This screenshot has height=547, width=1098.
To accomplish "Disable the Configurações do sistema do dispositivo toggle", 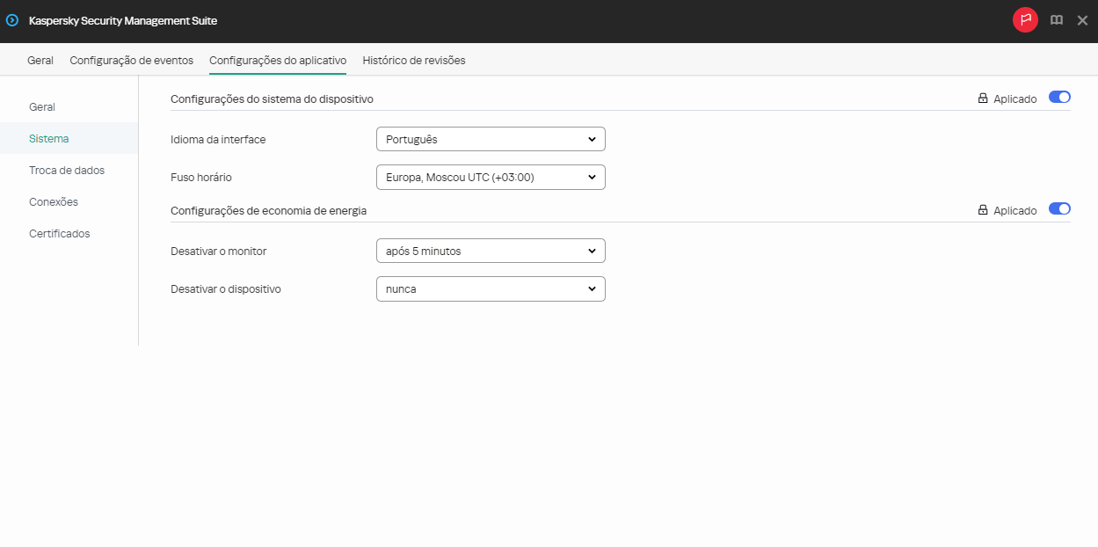I will click(x=1059, y=98).
